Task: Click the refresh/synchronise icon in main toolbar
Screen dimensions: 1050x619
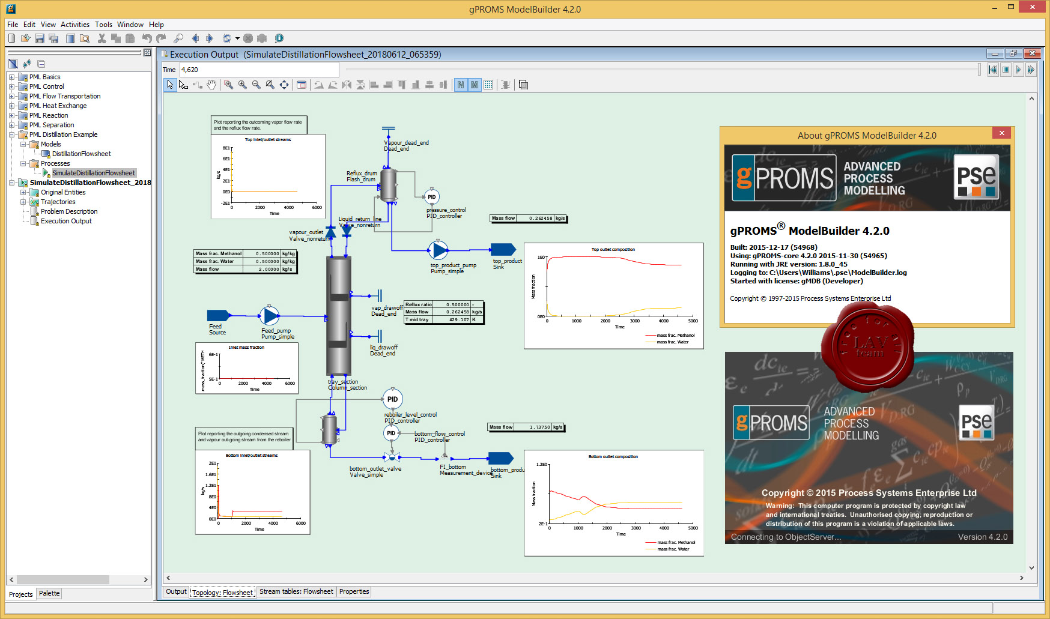Action: click(x=227, y=38)
